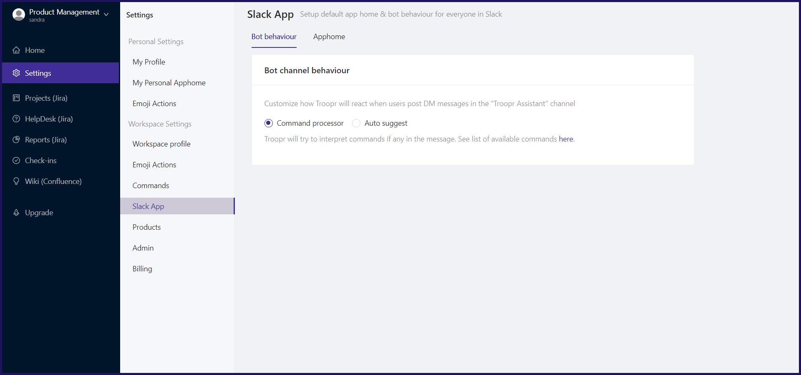The height and width of the screenshot is (375, 801).
Task: Open the Commands settings page
Action: [x=151, y=186]
